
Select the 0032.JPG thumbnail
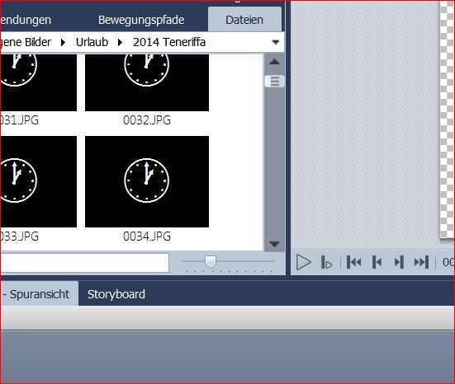click(147, 82)
